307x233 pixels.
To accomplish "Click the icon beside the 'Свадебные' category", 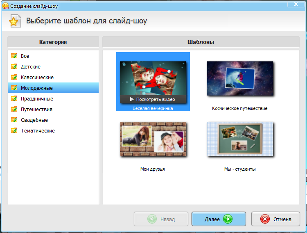I will click(x=14, y=120).
